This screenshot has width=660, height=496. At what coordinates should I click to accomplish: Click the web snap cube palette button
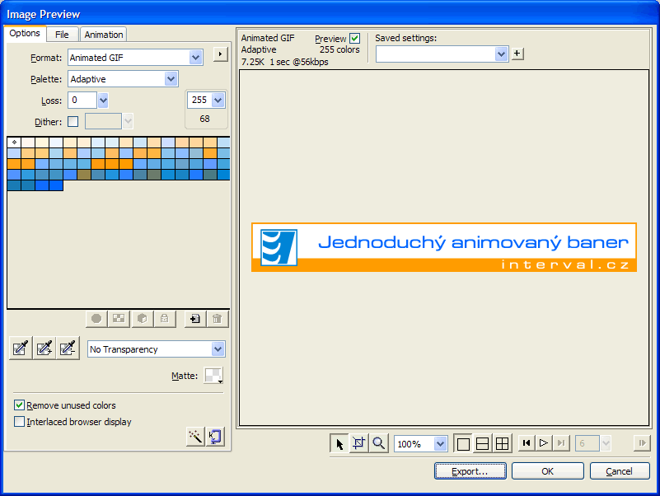point(142,319)
